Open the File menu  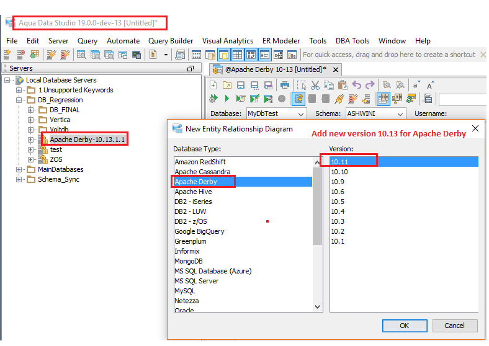(x=12, y=41)
